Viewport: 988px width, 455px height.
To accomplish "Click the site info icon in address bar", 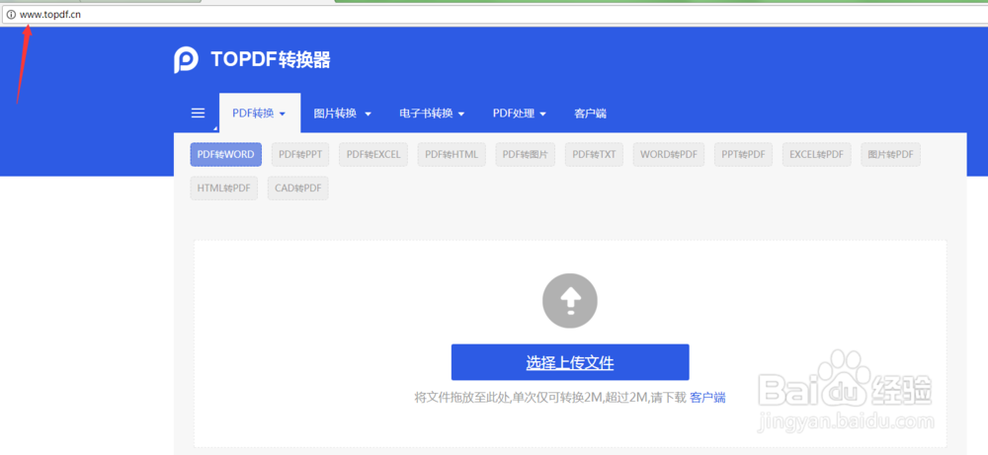I will point(11,15).
